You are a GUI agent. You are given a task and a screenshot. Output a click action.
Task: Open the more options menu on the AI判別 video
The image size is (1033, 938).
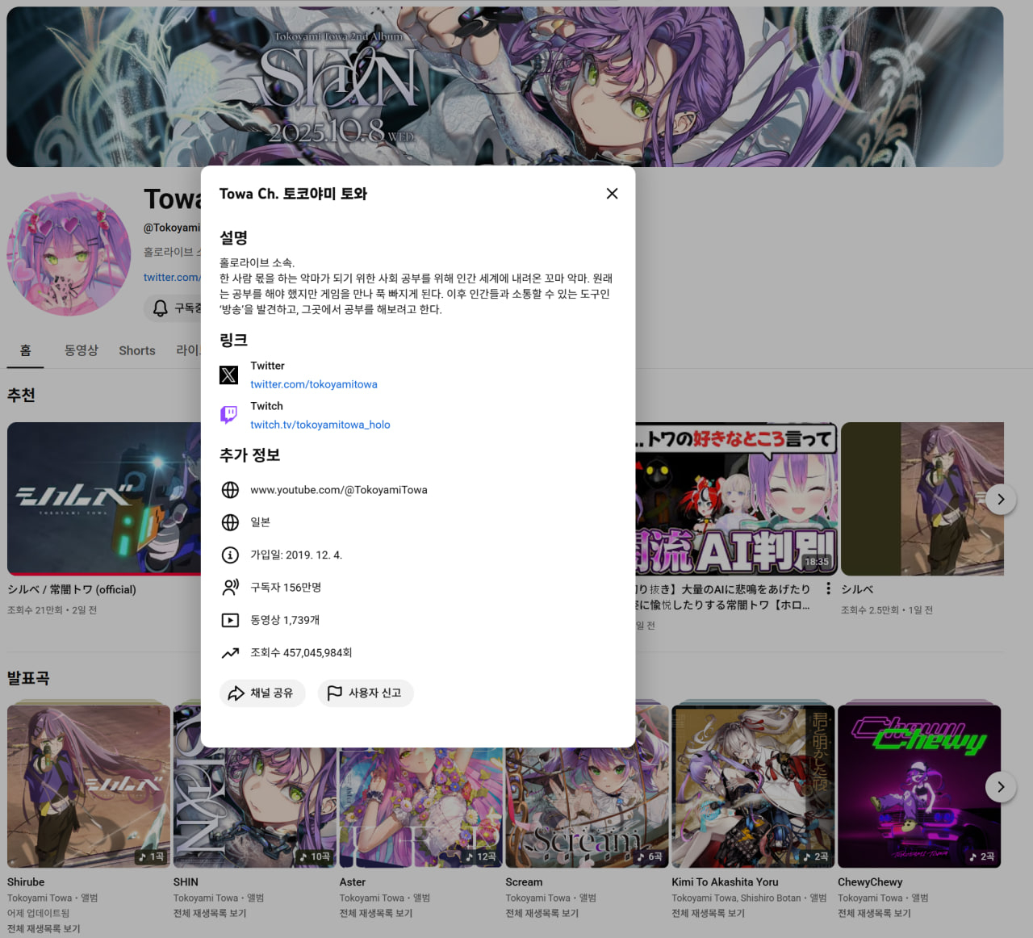tap(828, 589)
